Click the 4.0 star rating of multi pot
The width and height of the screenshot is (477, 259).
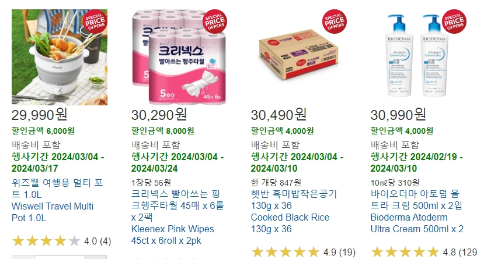[61, 242]
